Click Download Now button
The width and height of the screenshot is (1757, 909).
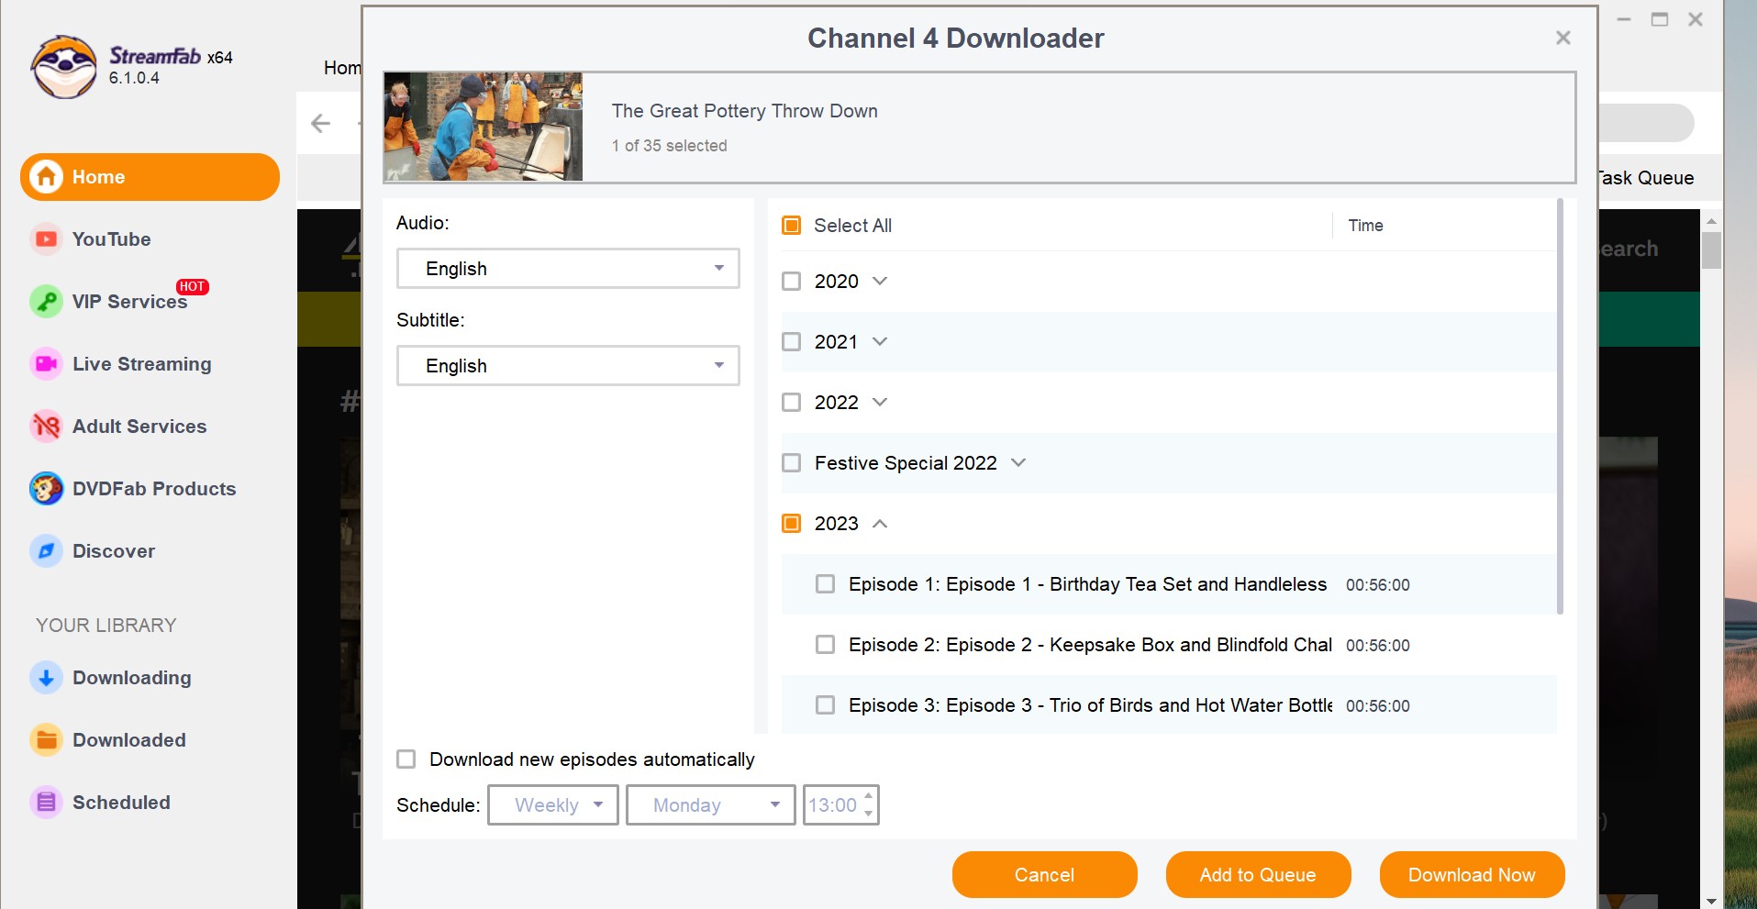point(1472,875)
